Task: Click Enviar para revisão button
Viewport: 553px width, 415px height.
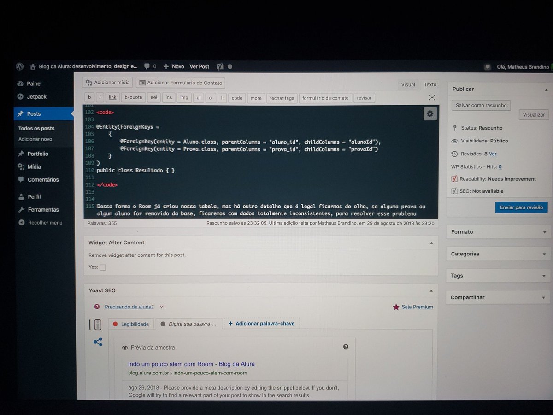Action: (x=522, y=207)
